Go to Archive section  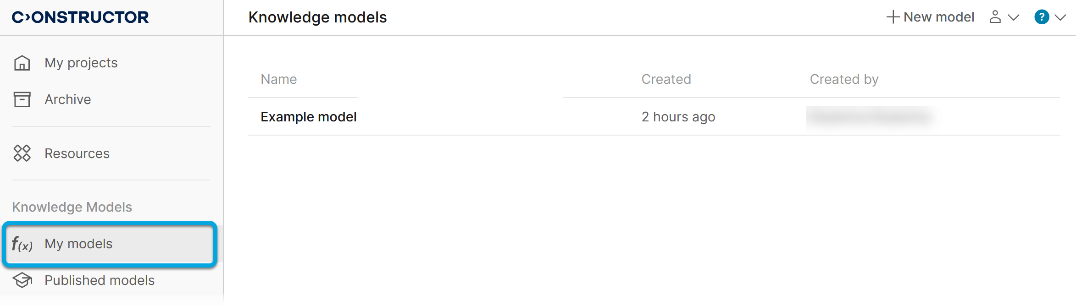pos(67,99)
